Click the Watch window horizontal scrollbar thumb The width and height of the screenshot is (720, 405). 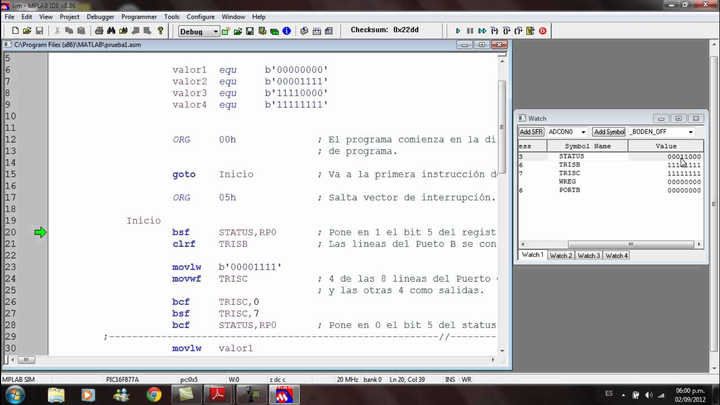coord(631,244)
